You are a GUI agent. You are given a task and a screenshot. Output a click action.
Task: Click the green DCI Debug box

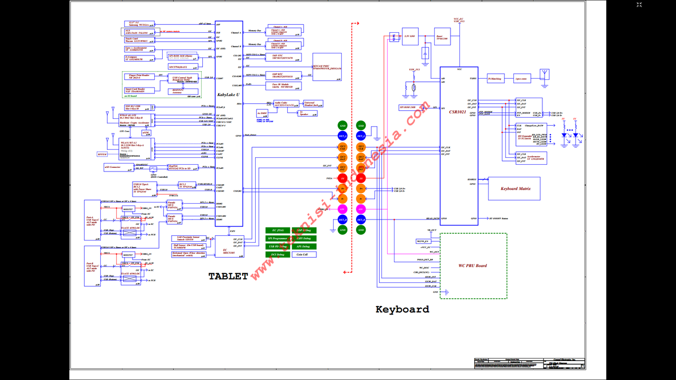(278, 254)
